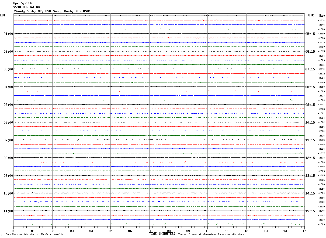326x238 pixels.
Task: Select the 09:00 EDT row label
Action: pyautogui.click(x=8, y=176)
